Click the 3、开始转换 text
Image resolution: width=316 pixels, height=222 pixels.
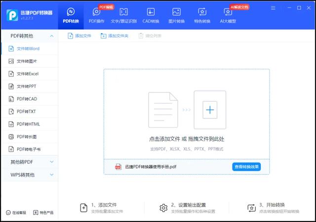[272, 205]
